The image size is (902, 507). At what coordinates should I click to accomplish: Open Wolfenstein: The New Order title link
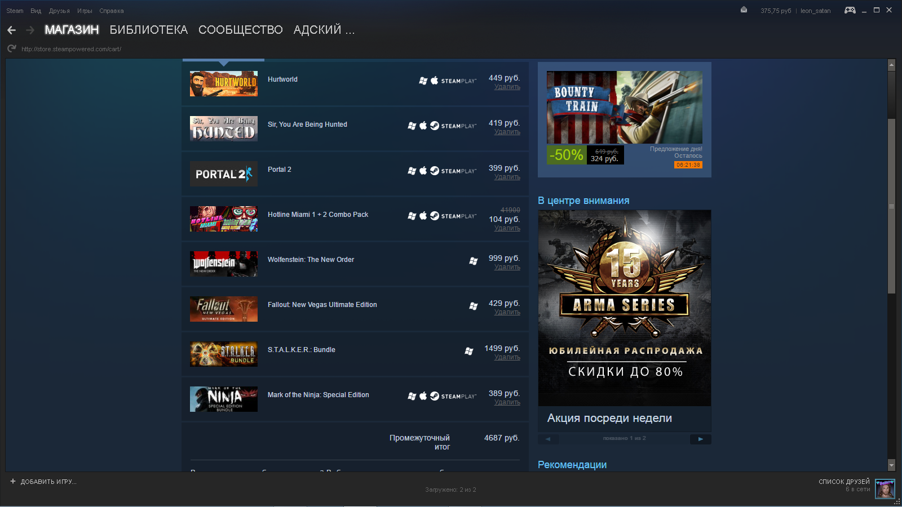pyautogui.click(x=311, y=260)
